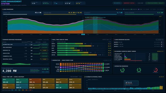Screen dimensions: 166x93
Task: Click the purple Other legend swatch
Action: [139, 9]
